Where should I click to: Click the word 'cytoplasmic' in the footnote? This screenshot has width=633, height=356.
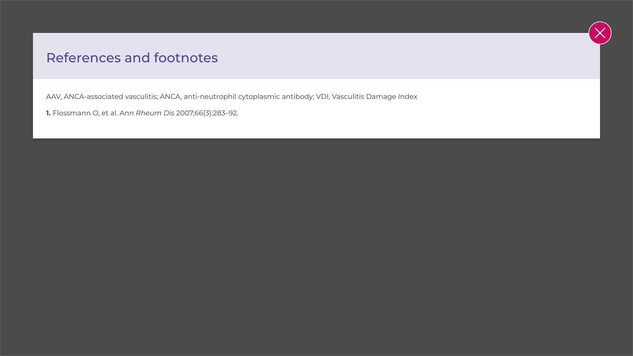pos(259,97)
